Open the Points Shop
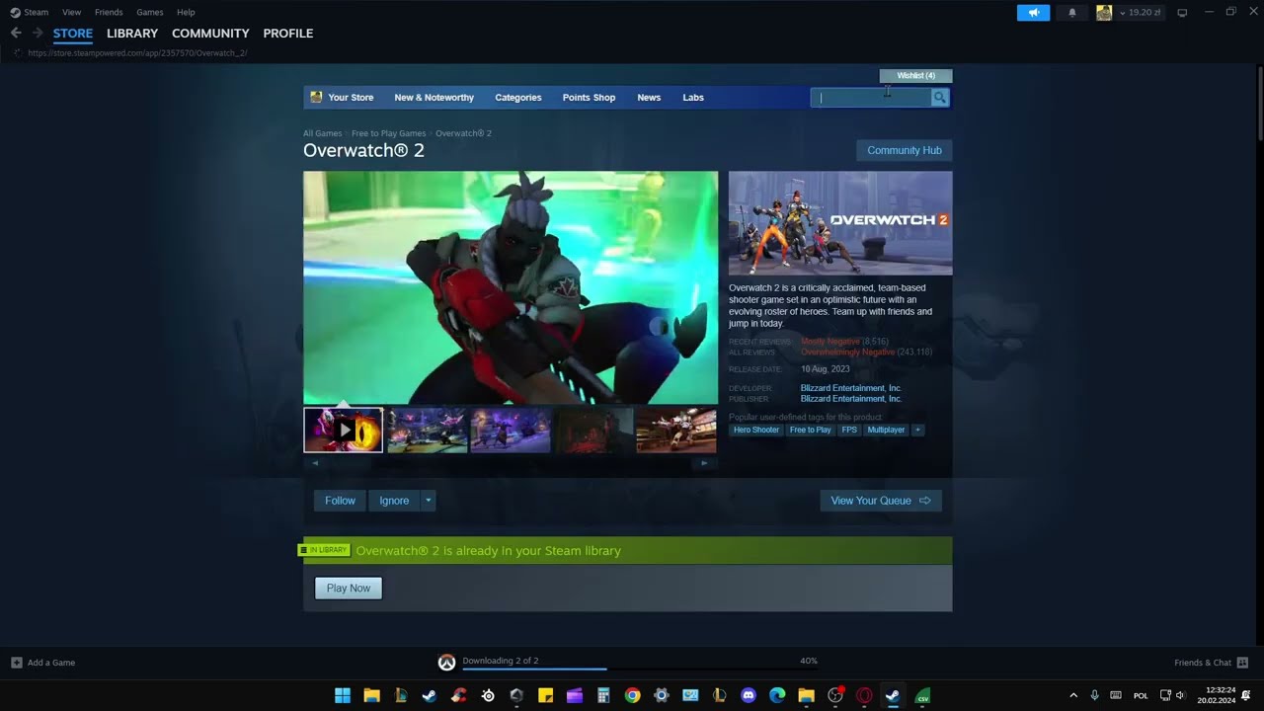The width and height of the screenshot is (1264, 711). coord(589,97)
